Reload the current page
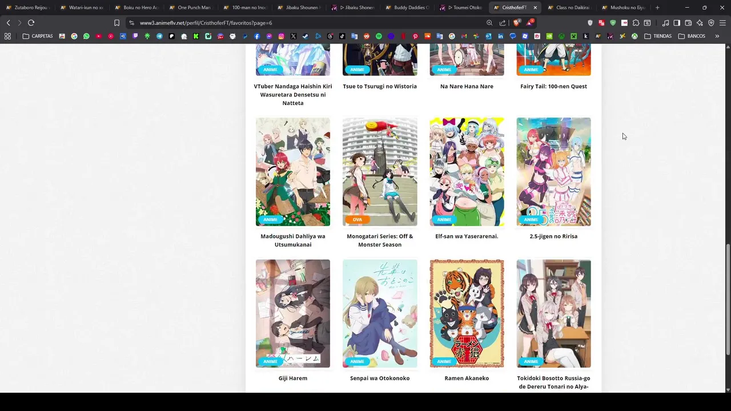The width and height of the screenshot is (731, 411). (x=31, y=23)
